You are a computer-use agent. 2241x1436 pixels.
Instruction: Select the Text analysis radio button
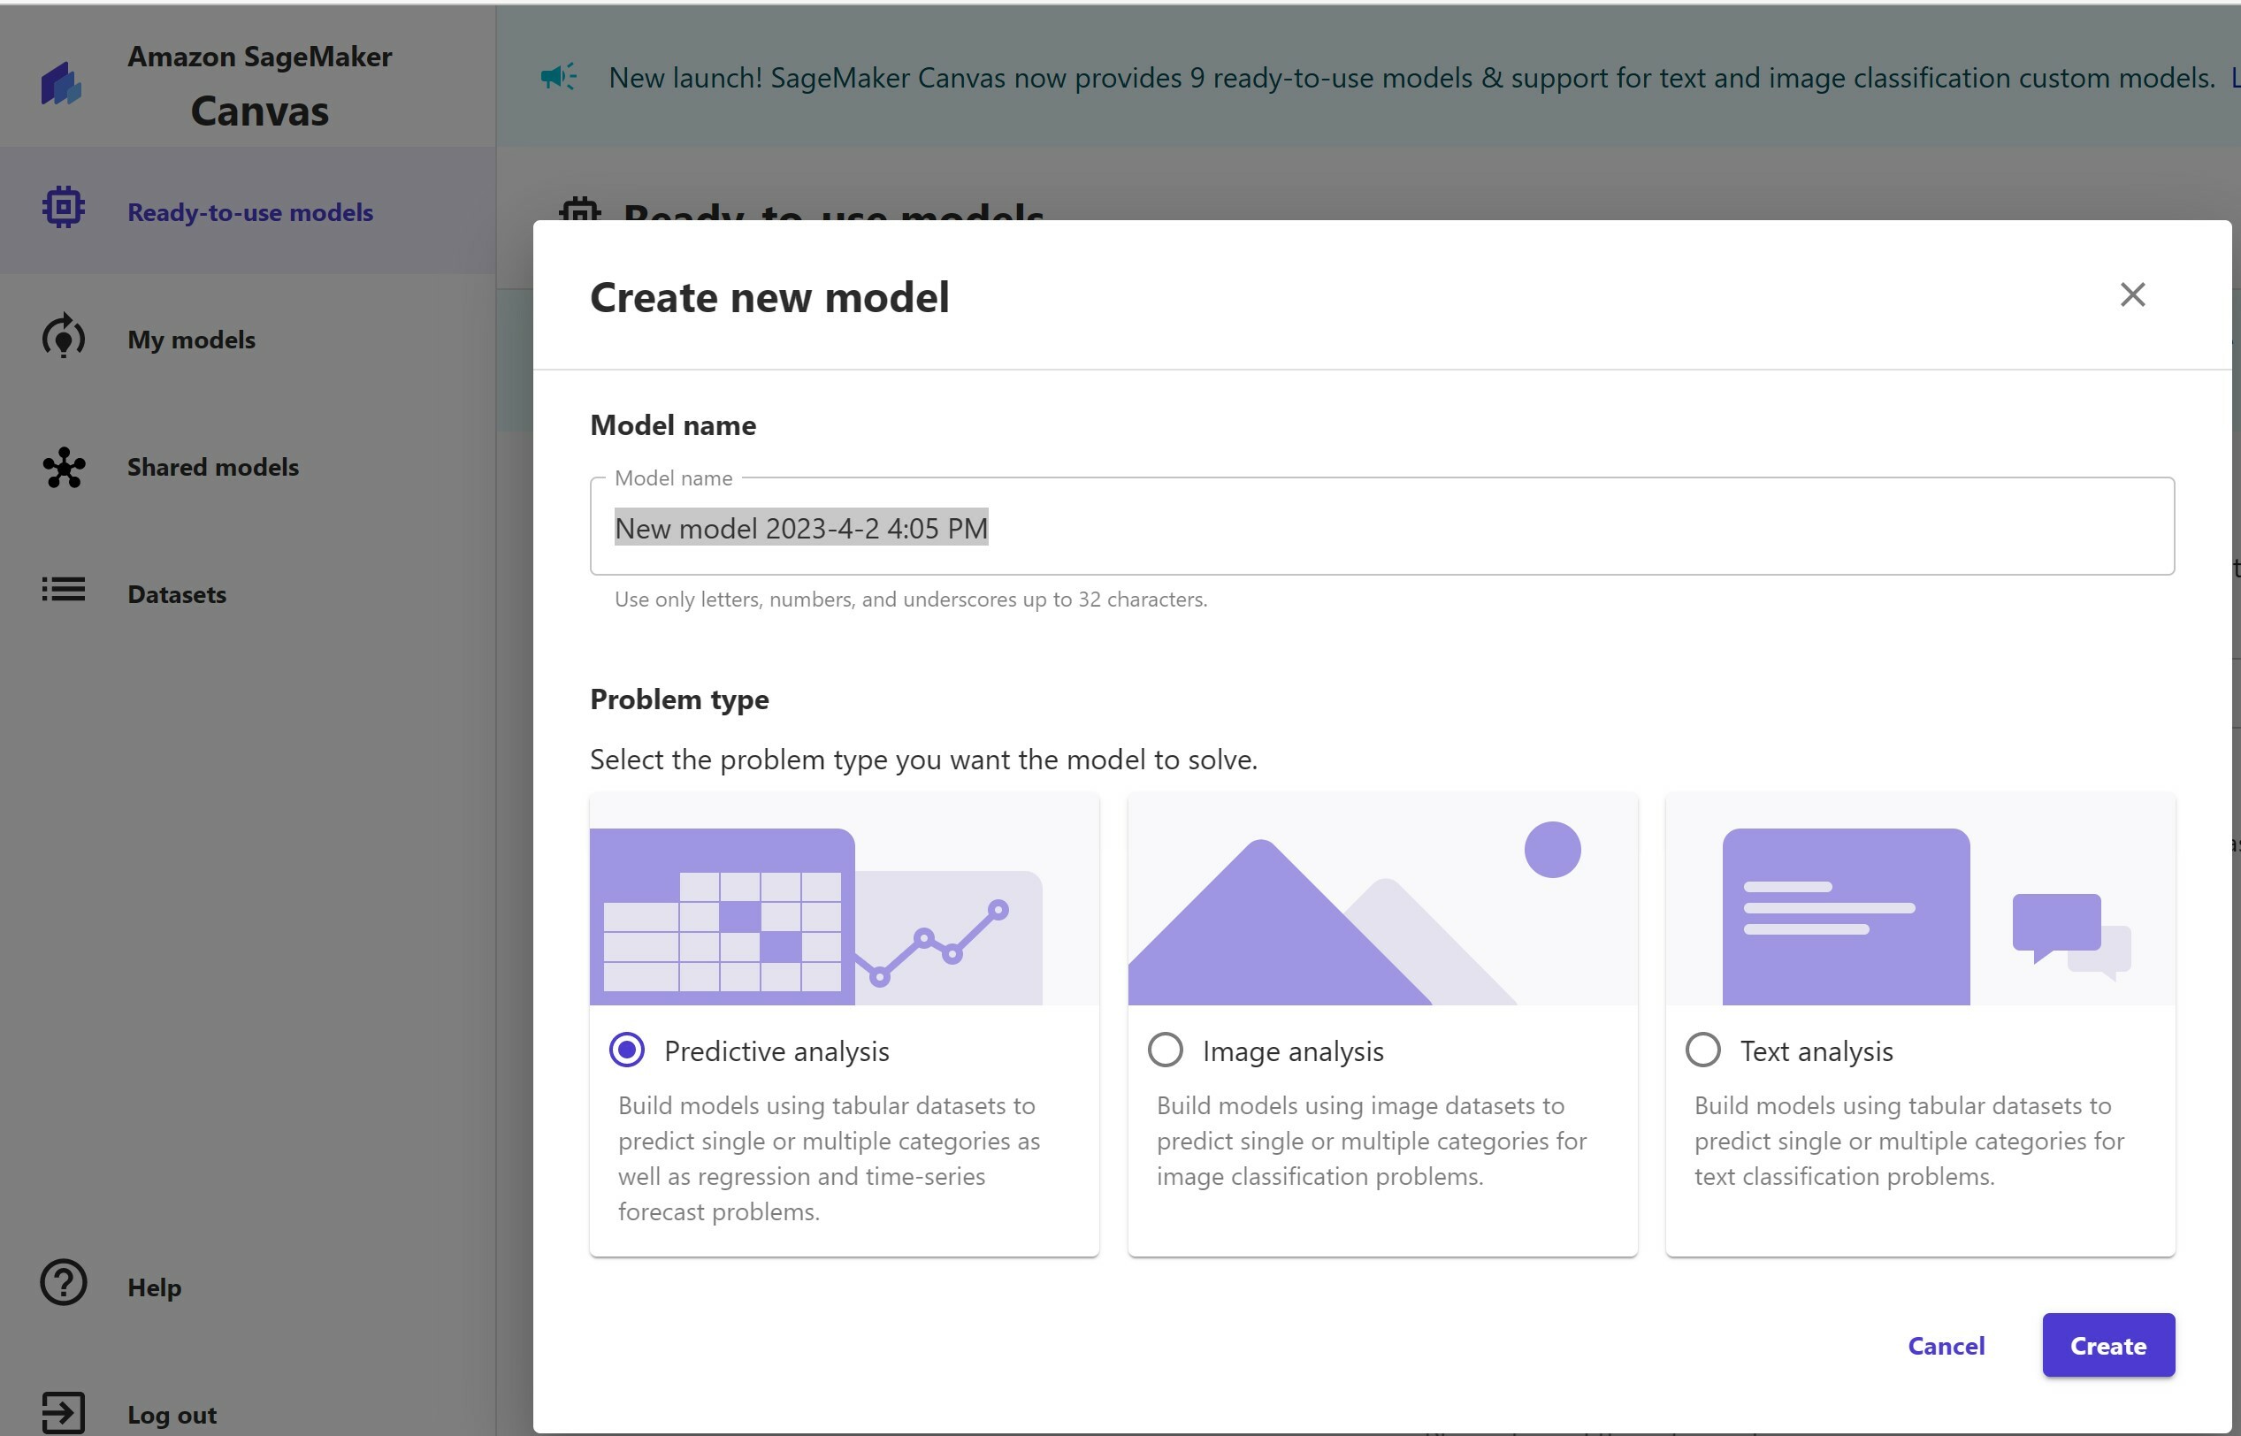click(1703, 1050)
